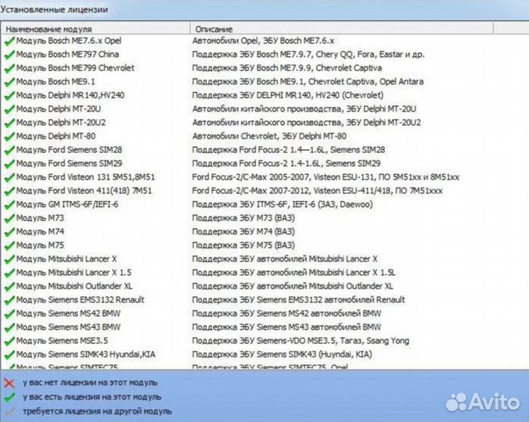Click description Поддержка ЭБУ Bosch ME7.9.9, Chevrolet Captiva
The height and width of the screenshot is (422, 529).
286,68
